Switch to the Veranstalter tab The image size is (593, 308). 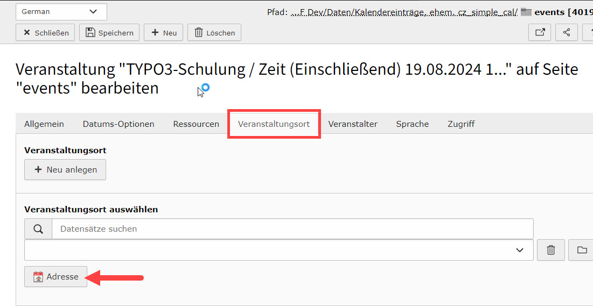(x=353, y=124)
